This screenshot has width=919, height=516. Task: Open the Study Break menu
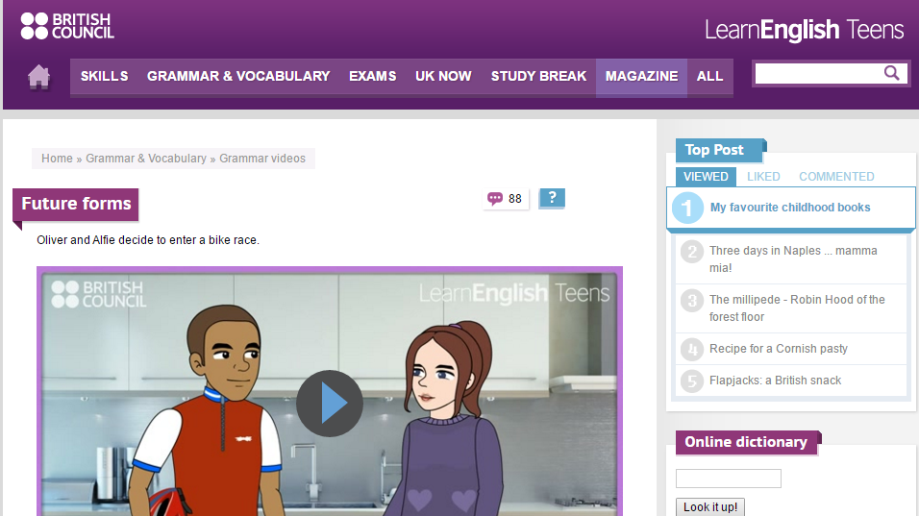pyautogui.click(x=538, y=77)
